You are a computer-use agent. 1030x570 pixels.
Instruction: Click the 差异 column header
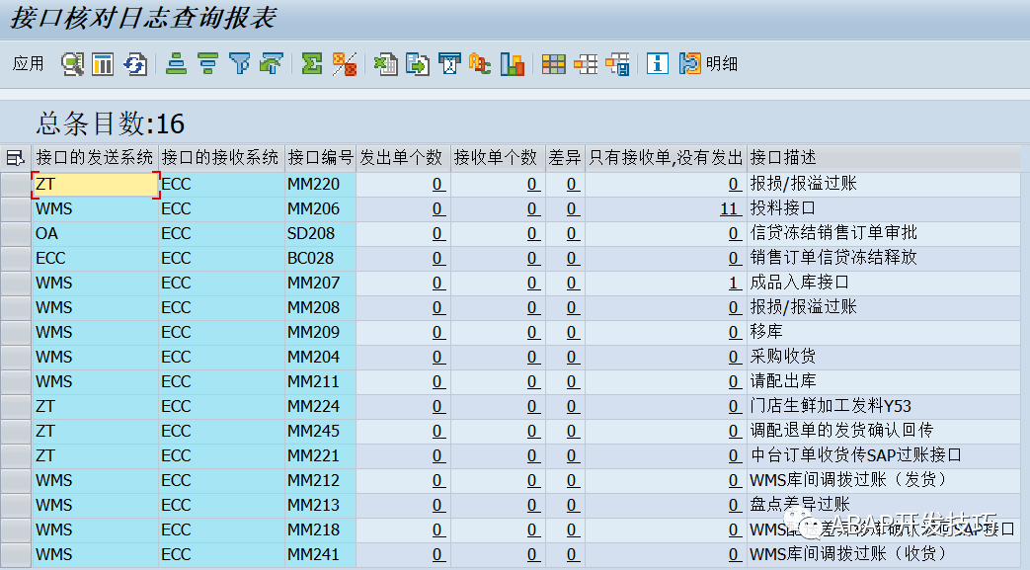coord(565,158)
